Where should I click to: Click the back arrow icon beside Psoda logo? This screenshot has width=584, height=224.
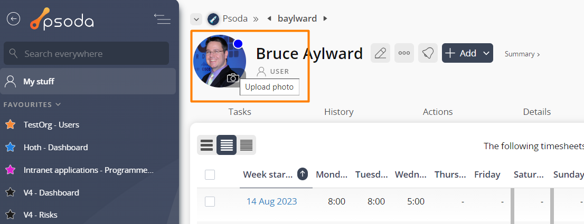coord(13,18)
